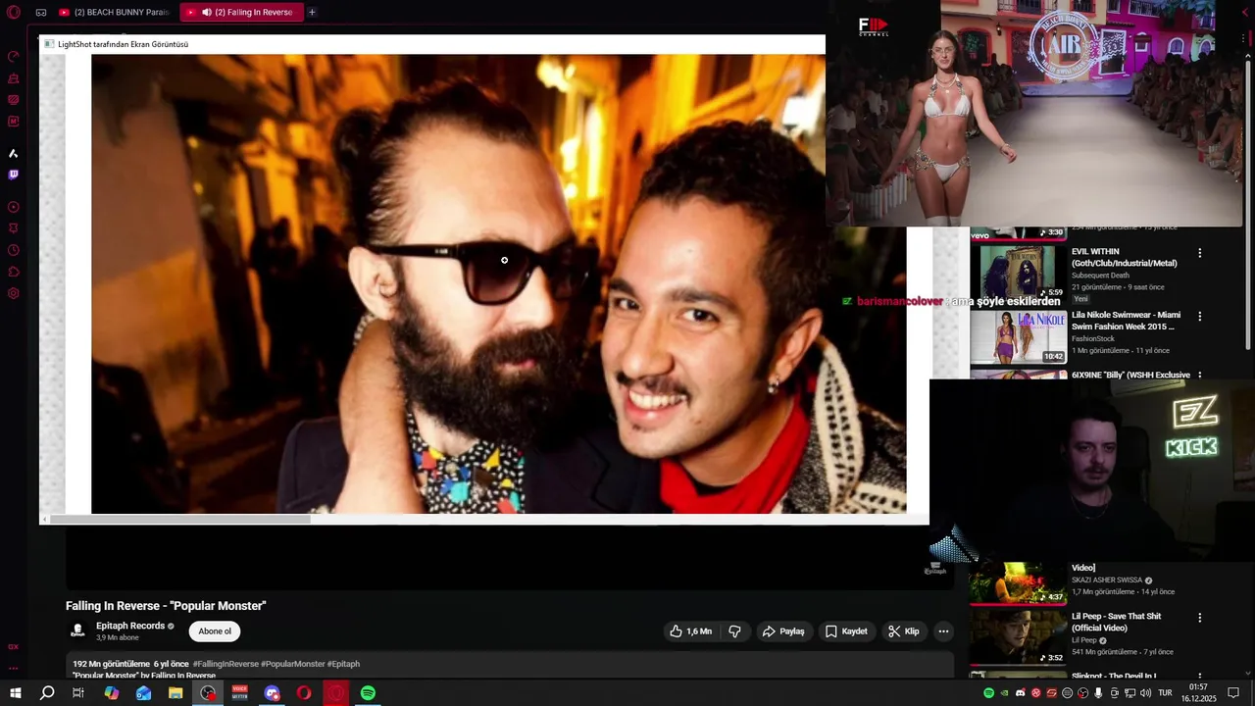Open options menu for Lil Peep video

point(1199,618)
